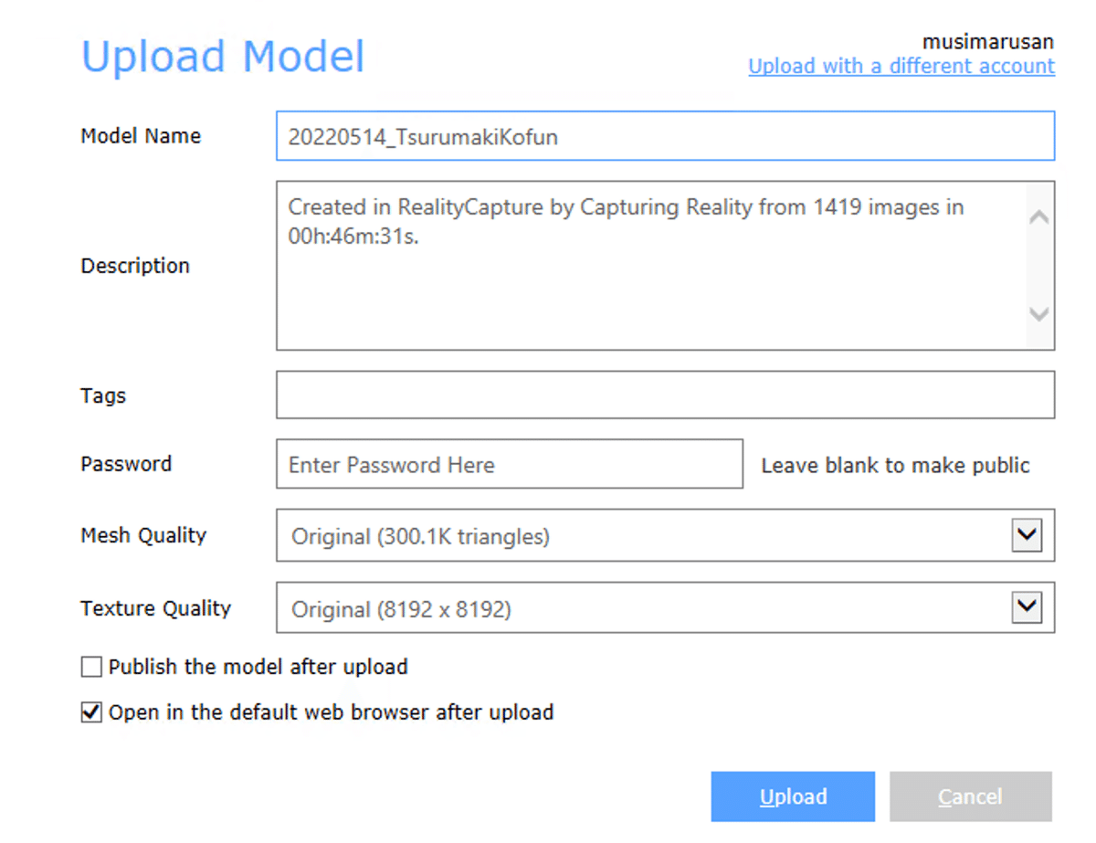This screenshot has width=1096, height=843.
Task: Uncheck Open in default web browser option
Action: [x=91, y=711]
